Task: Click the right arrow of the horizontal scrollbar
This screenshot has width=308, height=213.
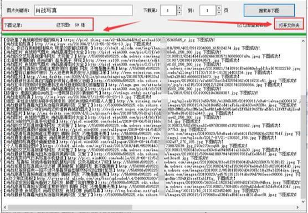Action: [x=297, y=207]
